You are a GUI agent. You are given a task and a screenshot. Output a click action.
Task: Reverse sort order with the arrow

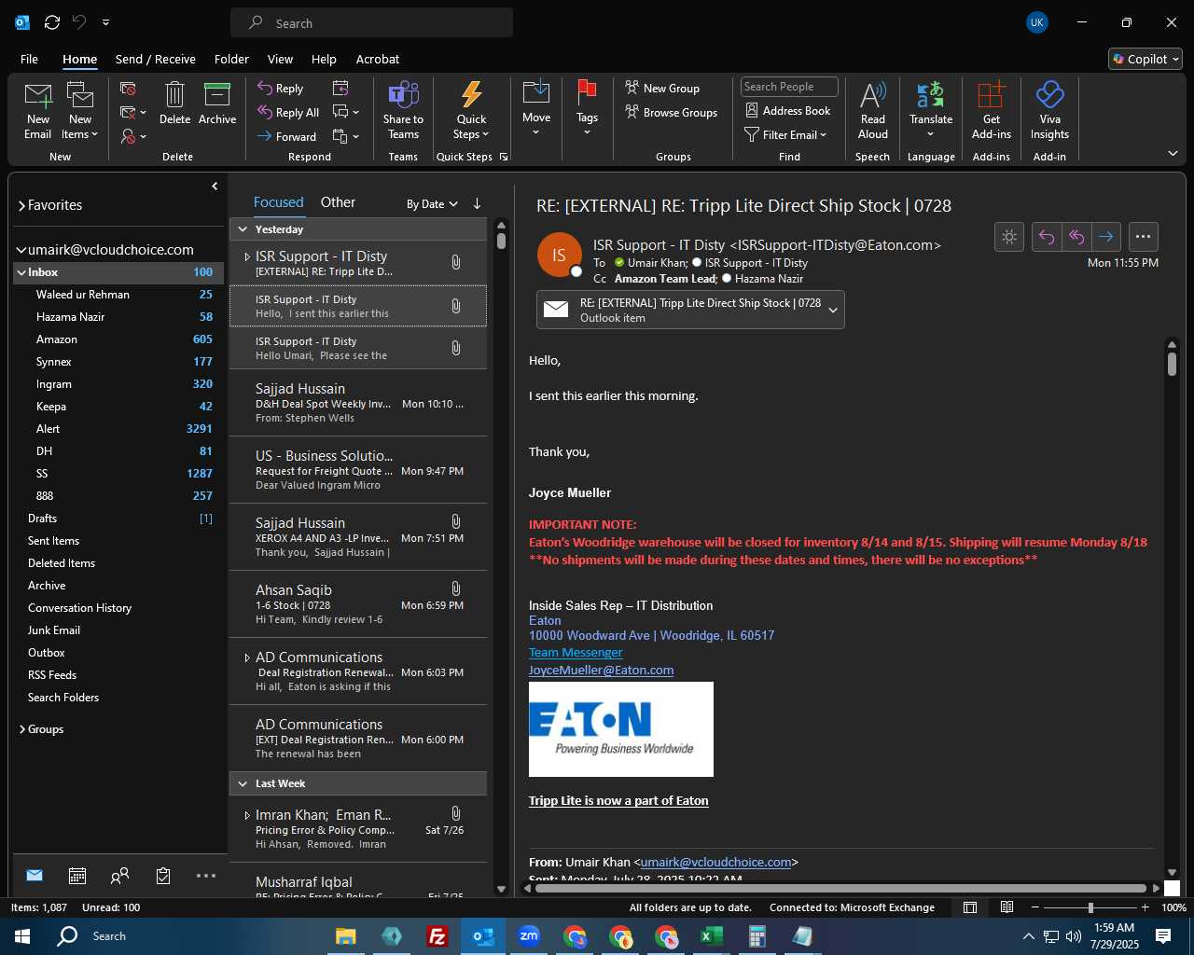477,203
